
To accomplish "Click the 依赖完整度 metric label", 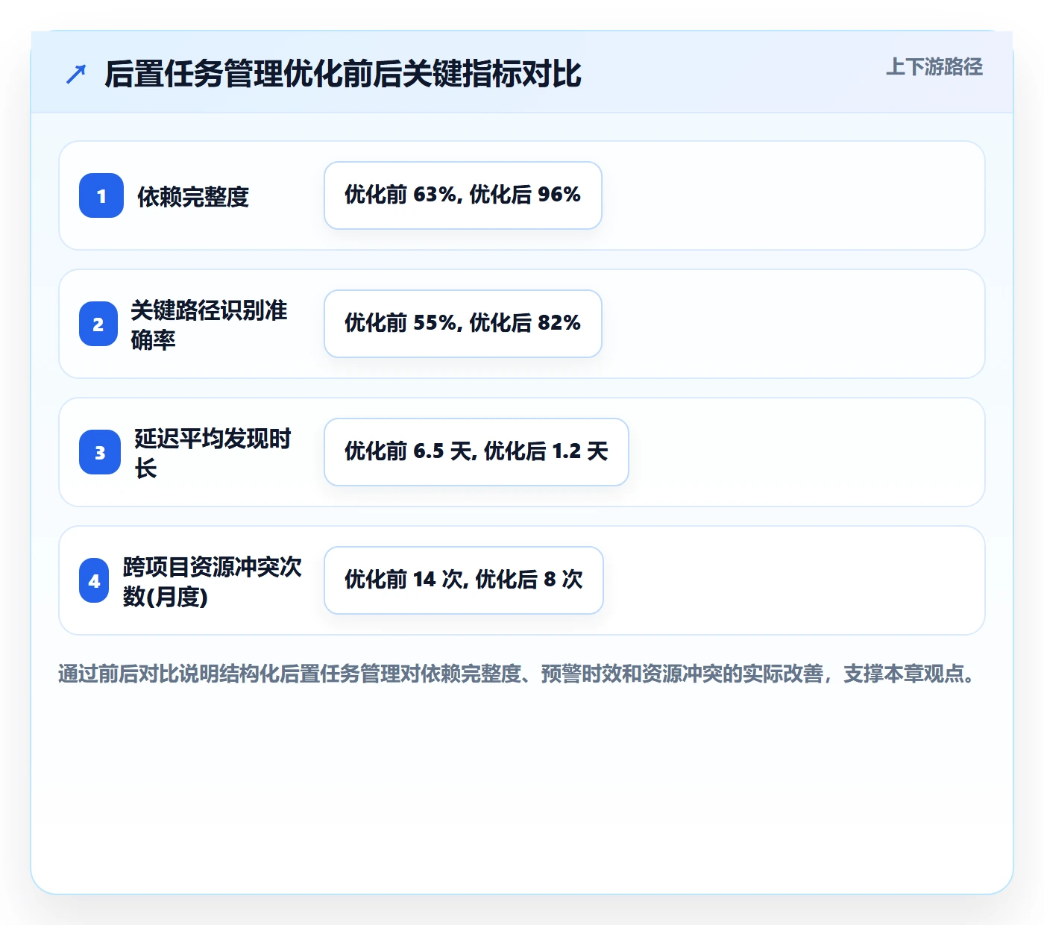I will (x=193, y=197).
